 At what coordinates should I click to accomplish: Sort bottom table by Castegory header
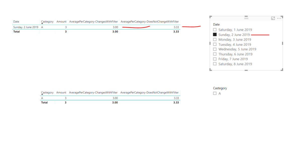[x=47, y=92]
